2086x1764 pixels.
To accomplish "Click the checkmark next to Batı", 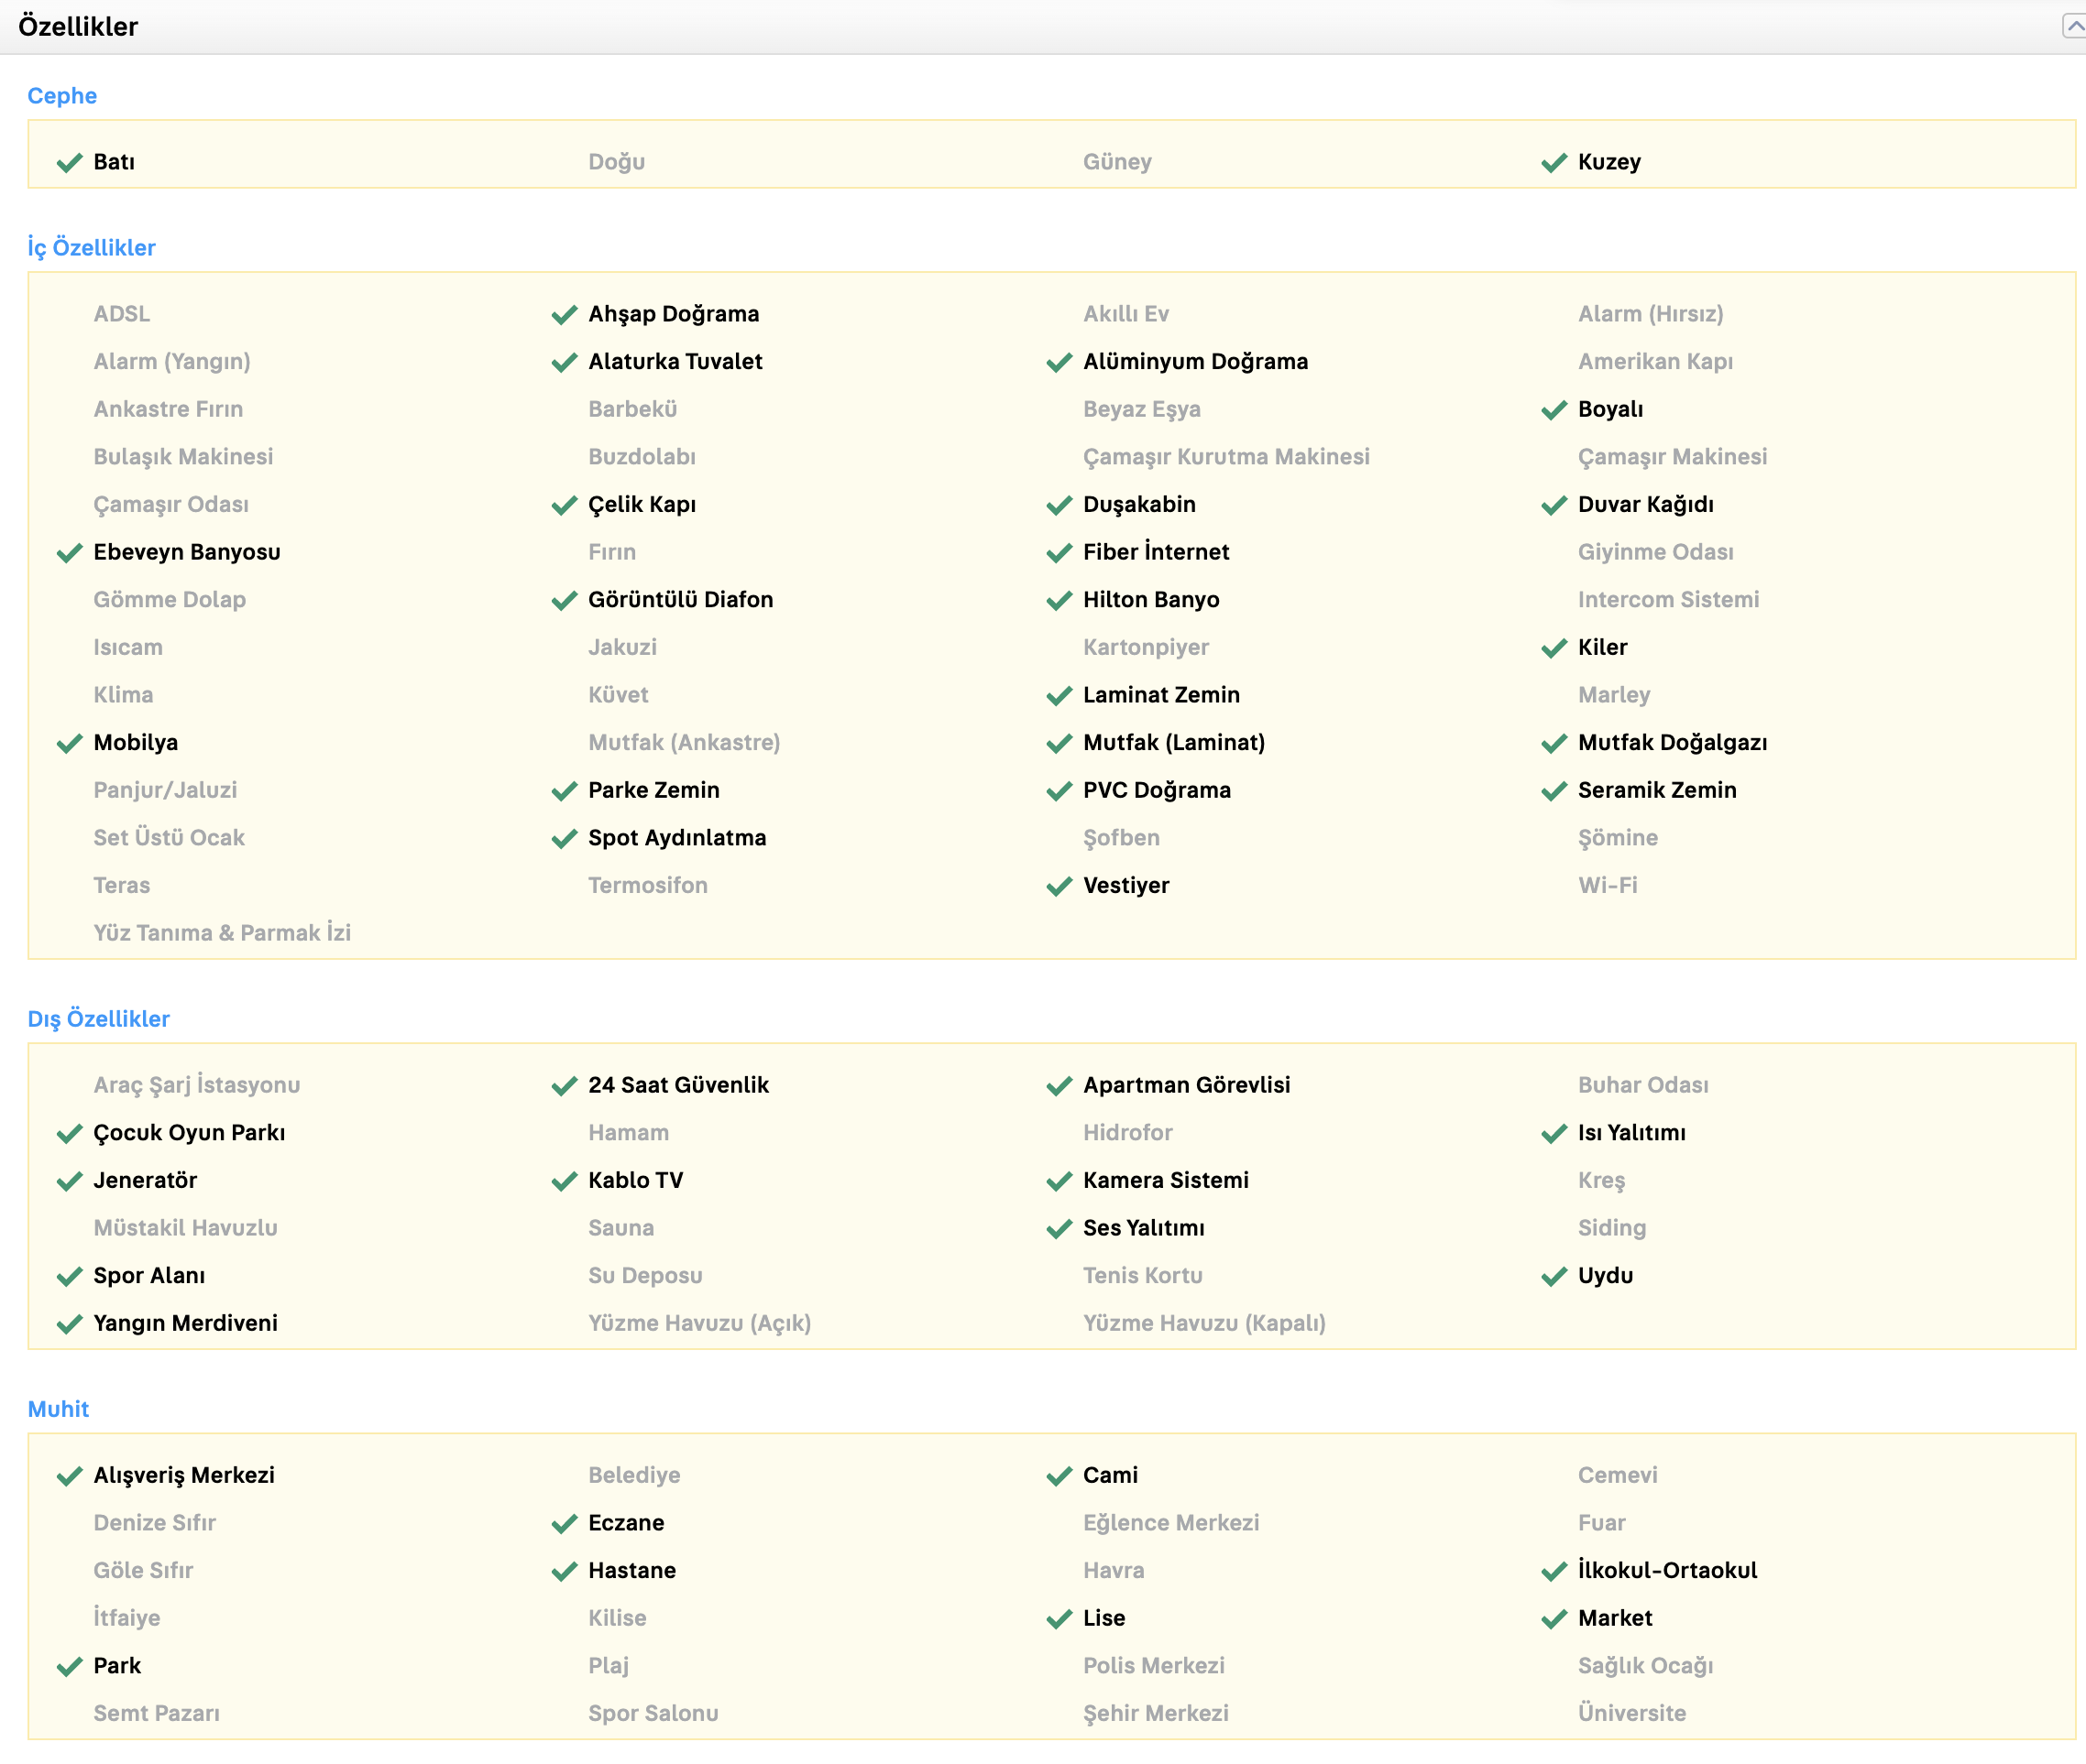I will (x=69, y=163).
